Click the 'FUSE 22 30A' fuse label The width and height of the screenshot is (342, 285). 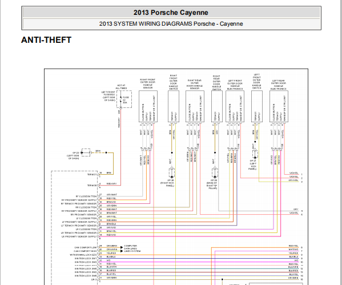[126, 100]
